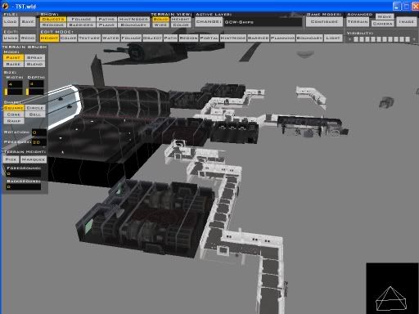Select Height terrain view
Image resolution: width=419 pixels, height=314 pixels.
pos(181,19)
